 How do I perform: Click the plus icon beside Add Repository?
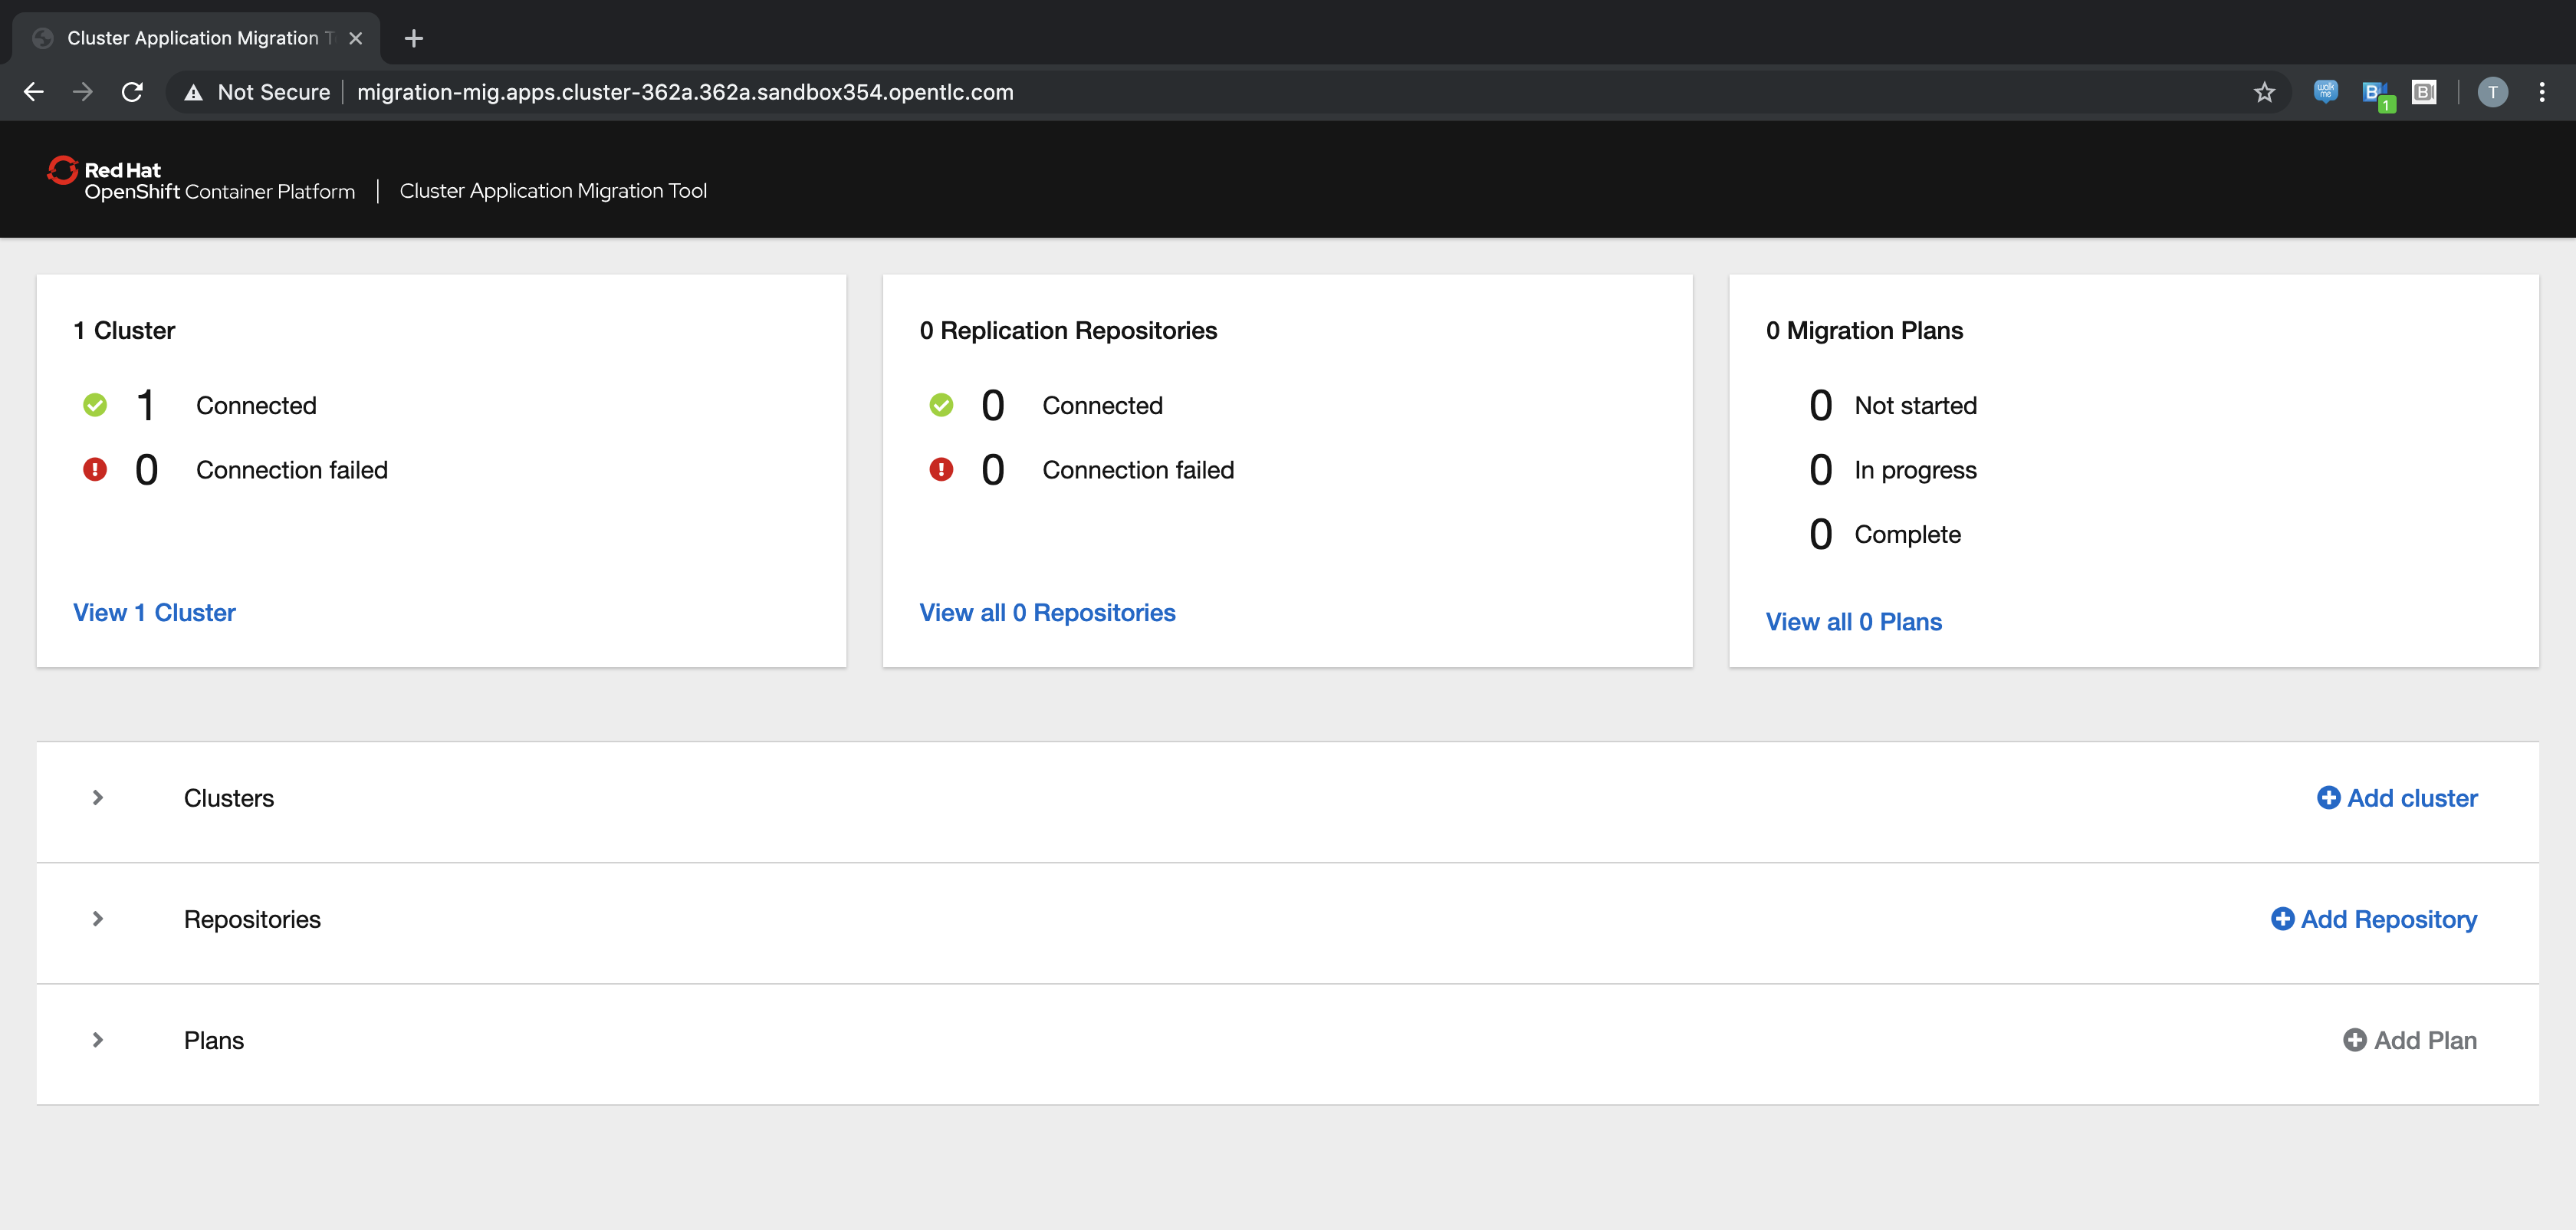[x=2282, y=918]
